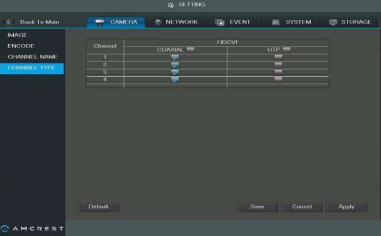Open the CHANNEL NAME page

(33, 57)
